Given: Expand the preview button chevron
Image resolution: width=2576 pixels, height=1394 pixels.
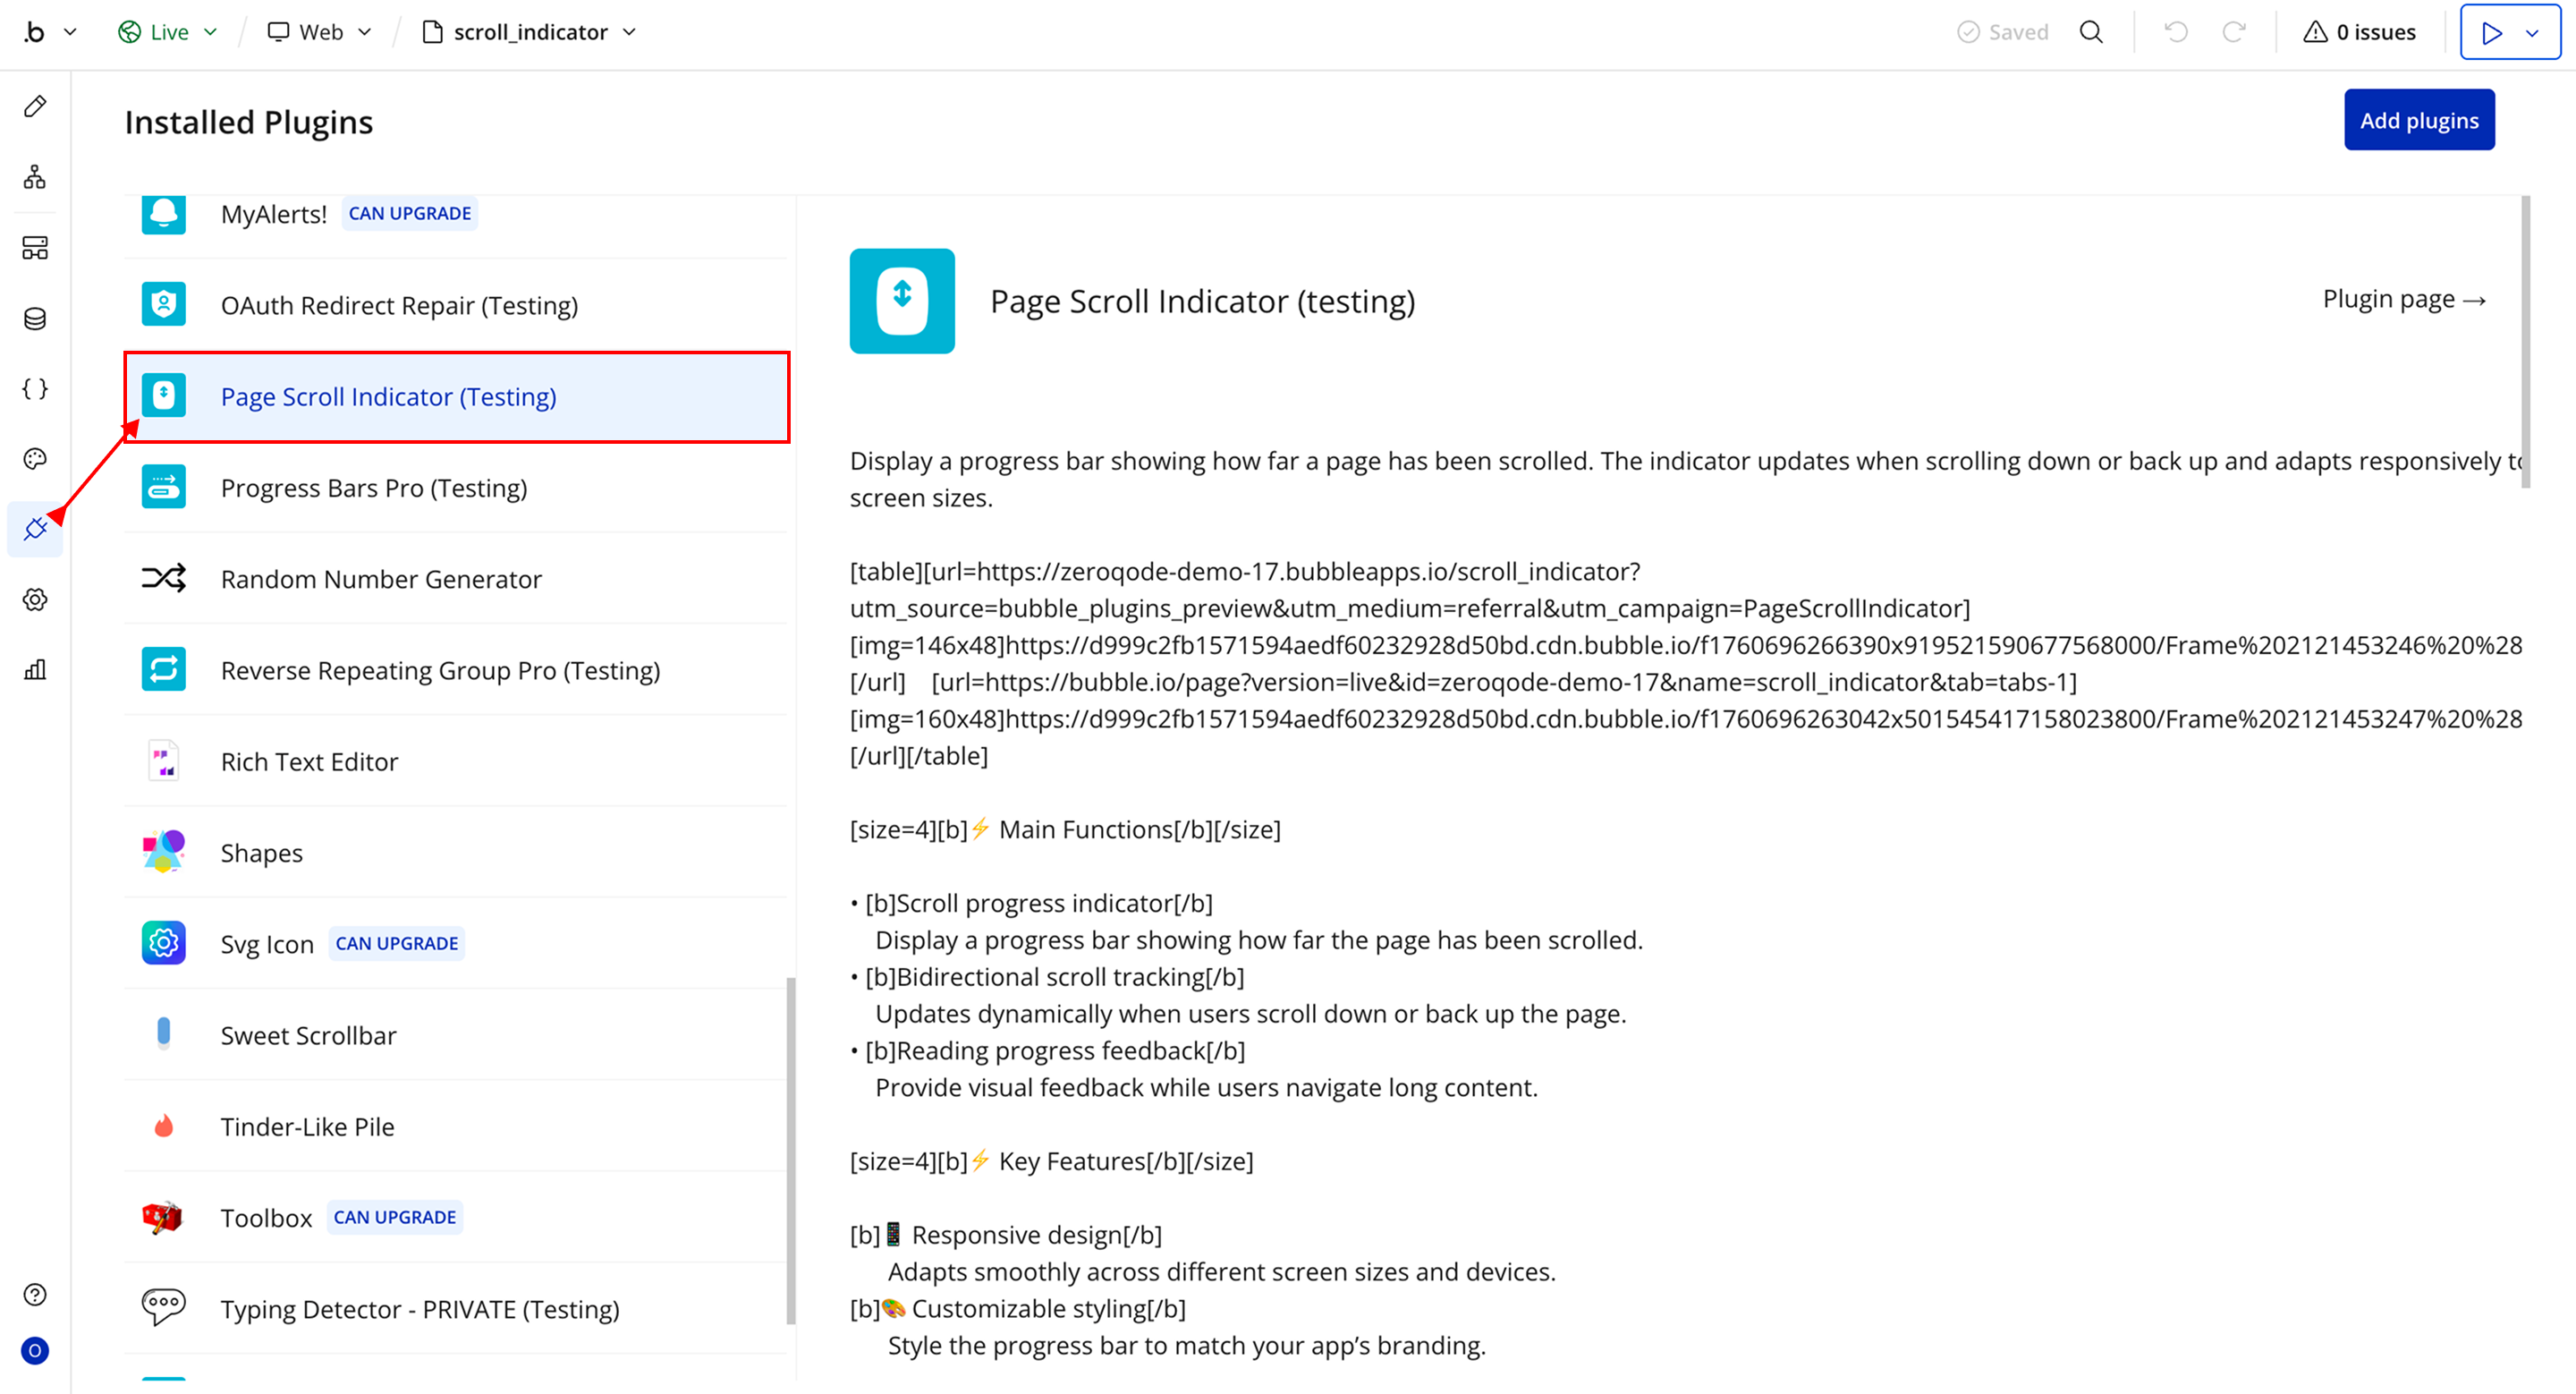Looking at the screenshot, I should click(2532, 32).
